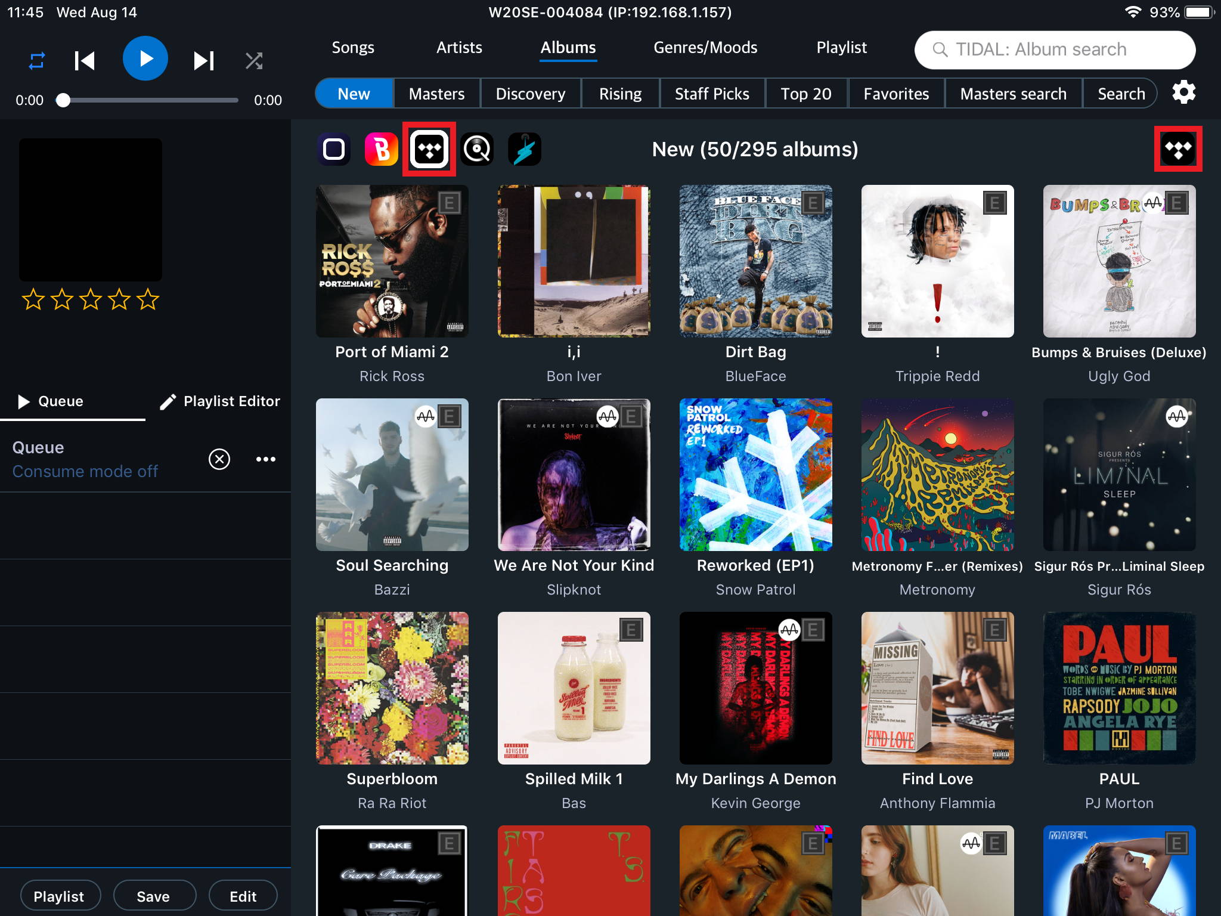This screenshot has height=916, width=1221.
Task: Switch to the Bugs music source icon
Action: pyautogui.click(x=382, y=149)
